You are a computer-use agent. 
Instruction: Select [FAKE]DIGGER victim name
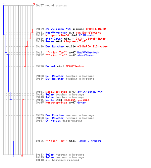(96, 29)
